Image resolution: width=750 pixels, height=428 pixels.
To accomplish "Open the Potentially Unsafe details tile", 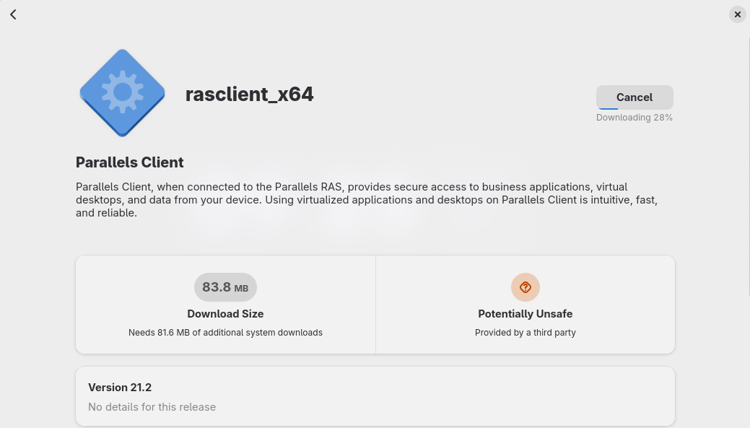I will (x=526, y=305).
